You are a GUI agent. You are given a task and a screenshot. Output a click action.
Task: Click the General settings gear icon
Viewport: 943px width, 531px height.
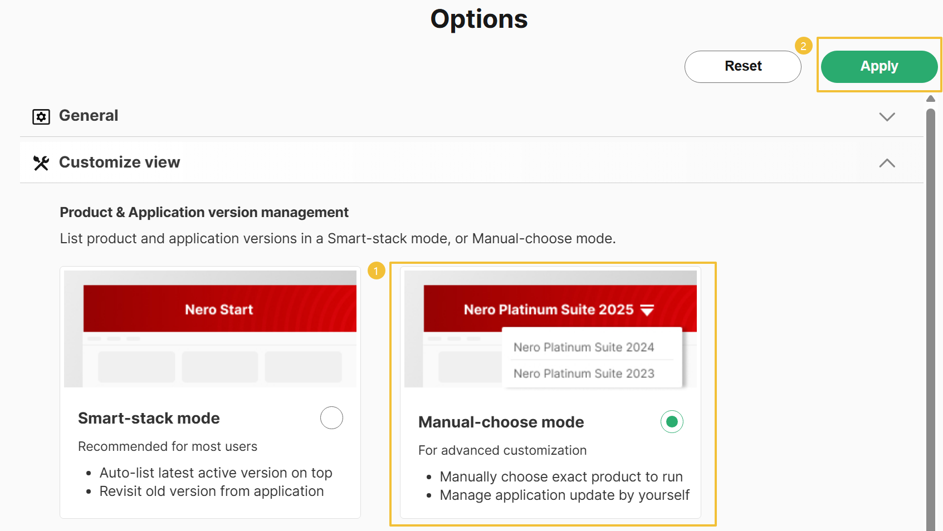[x=41, y=117]
